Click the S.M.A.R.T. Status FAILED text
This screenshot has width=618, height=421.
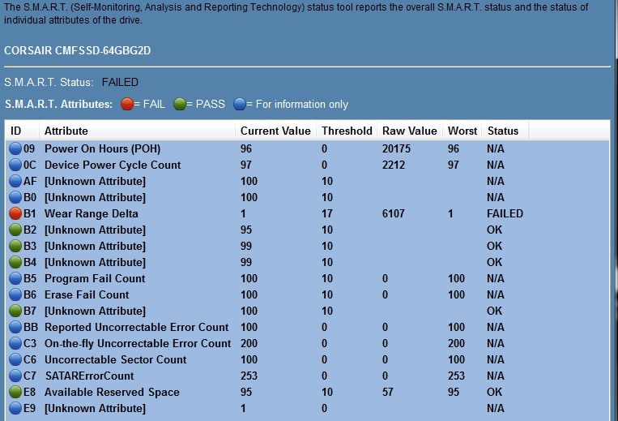tap(120, 82)
